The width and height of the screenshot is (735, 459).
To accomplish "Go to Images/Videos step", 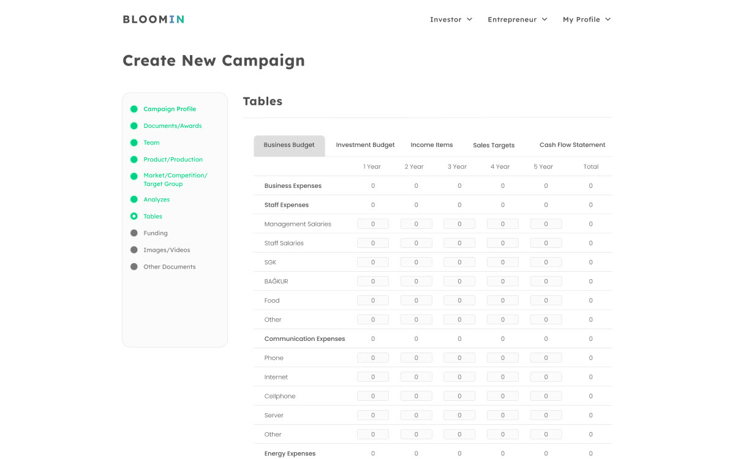I will (167, 250).
